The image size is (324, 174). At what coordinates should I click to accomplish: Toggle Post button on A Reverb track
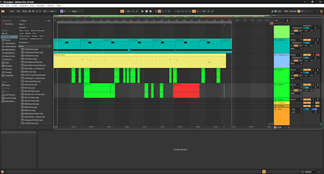click(x=317, y=102)
